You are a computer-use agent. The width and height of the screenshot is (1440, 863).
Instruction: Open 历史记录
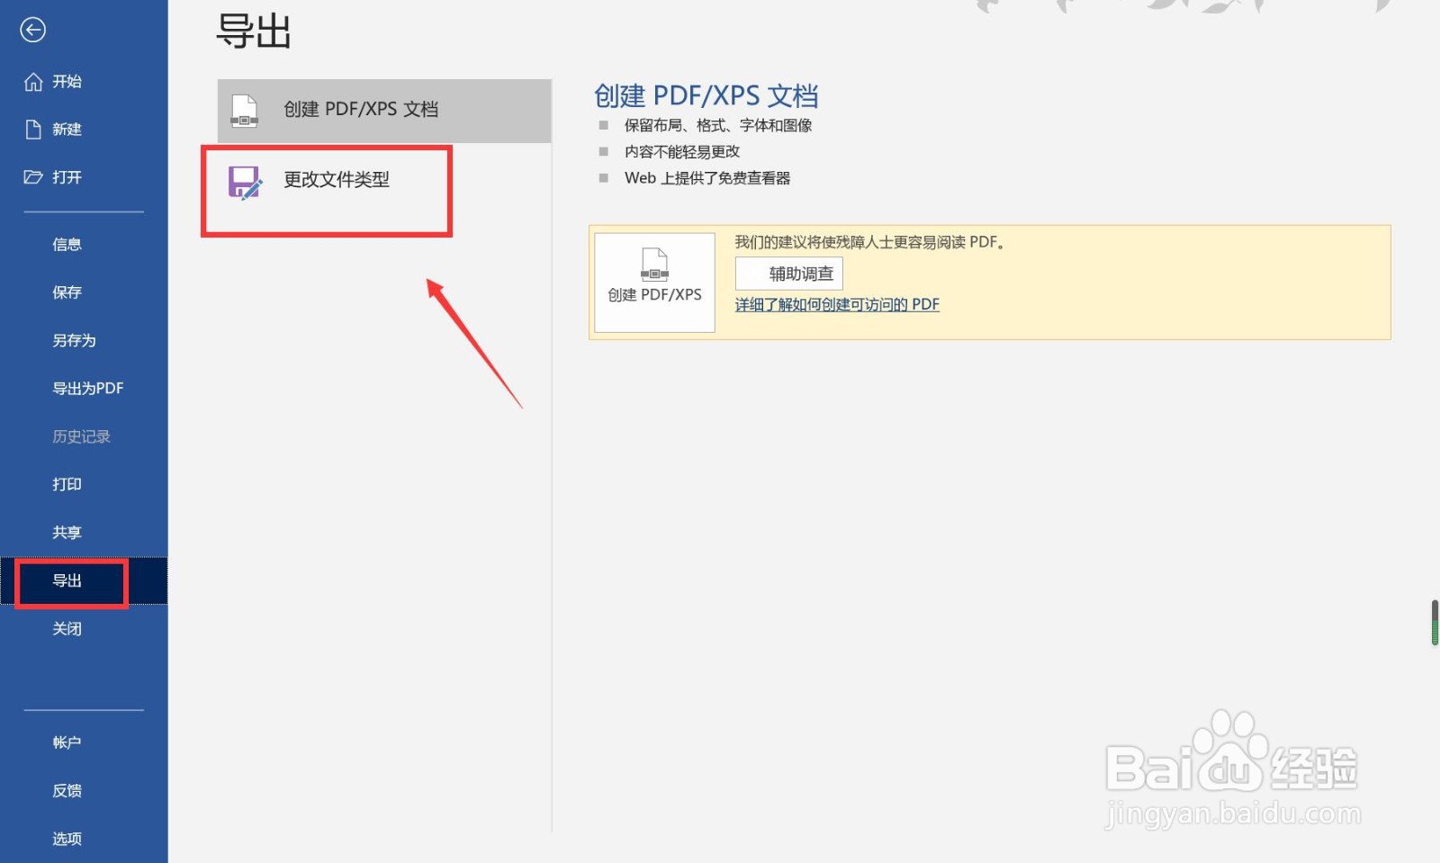tap(81, 436)
